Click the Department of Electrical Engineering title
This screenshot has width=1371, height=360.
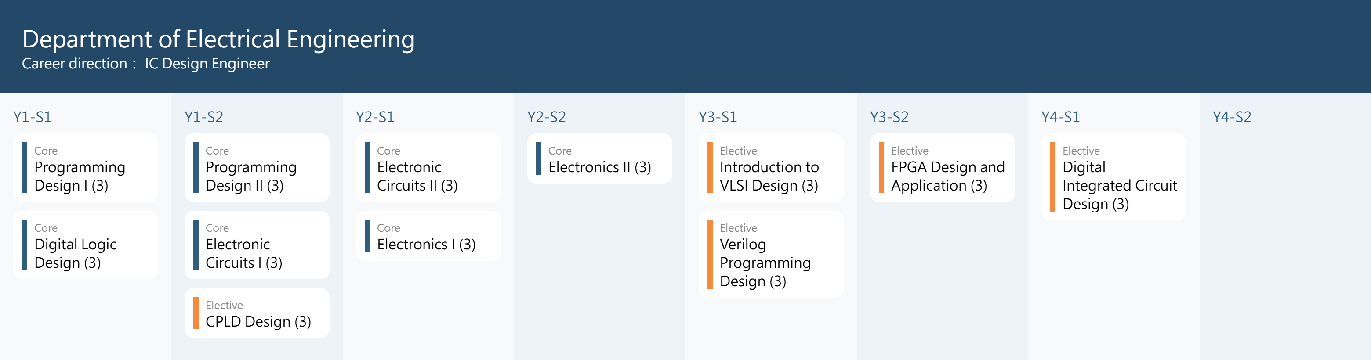(218, 40)
